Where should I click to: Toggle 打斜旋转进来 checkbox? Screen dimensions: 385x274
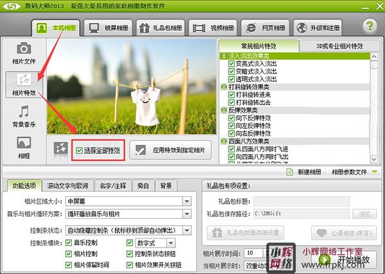click(x=231, y=95)
